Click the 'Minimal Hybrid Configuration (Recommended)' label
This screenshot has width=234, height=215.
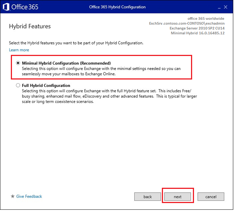tap(66, 63)
